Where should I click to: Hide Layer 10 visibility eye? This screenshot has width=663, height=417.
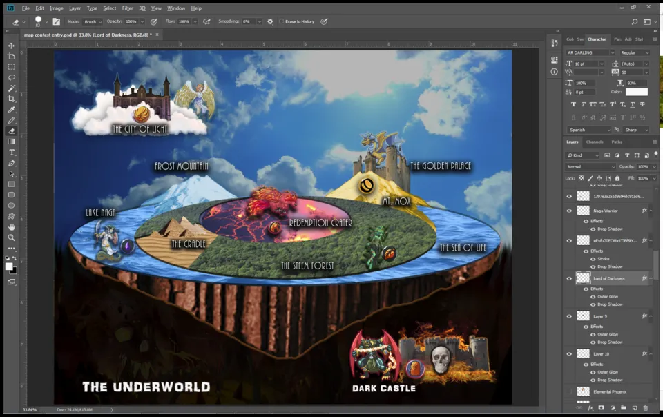coord(569,354)
